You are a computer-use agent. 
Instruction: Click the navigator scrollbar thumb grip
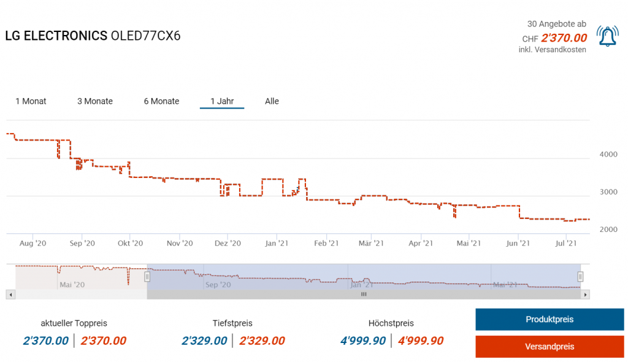tap(363, 295)
